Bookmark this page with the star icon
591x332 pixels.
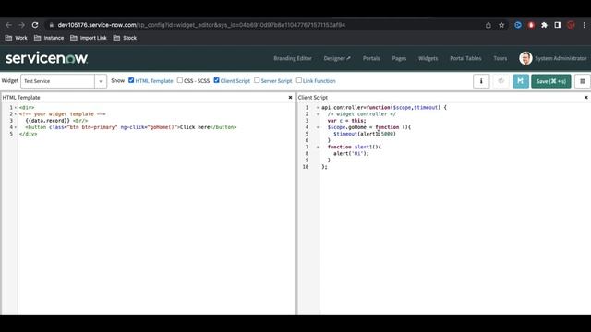(x=501, y=25)
